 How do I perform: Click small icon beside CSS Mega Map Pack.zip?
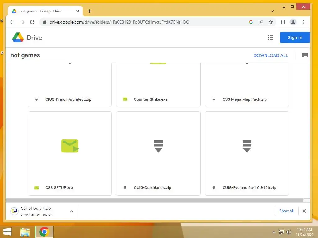pos(214,99)
